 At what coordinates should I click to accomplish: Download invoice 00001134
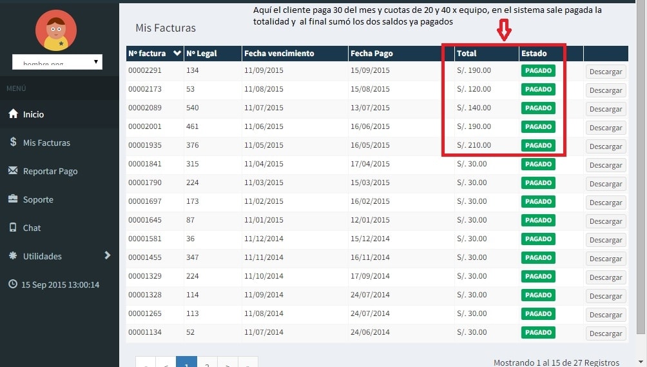(x=606, y=333)
